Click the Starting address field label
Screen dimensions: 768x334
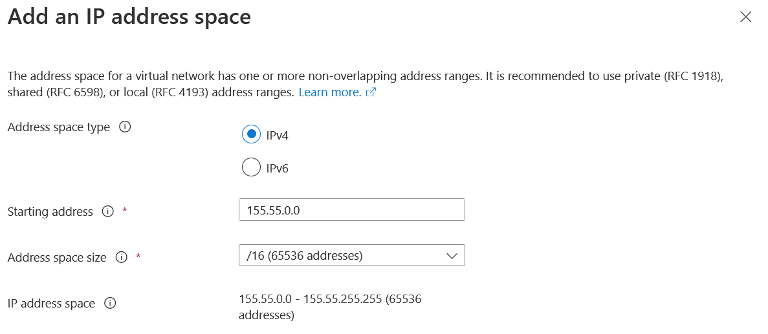(50, 212)
